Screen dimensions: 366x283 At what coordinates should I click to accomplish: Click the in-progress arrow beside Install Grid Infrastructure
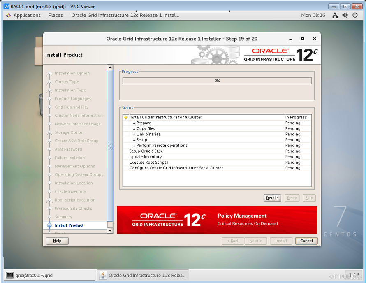pos(125,117)
